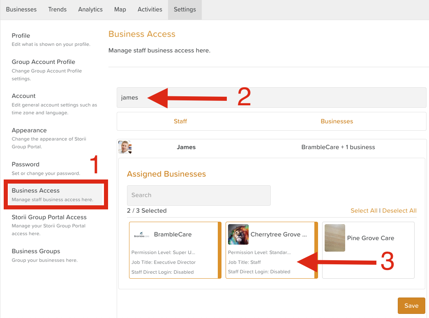
Task: Click the BrambleCare logo icon
Action: click(x=142, y=235)
